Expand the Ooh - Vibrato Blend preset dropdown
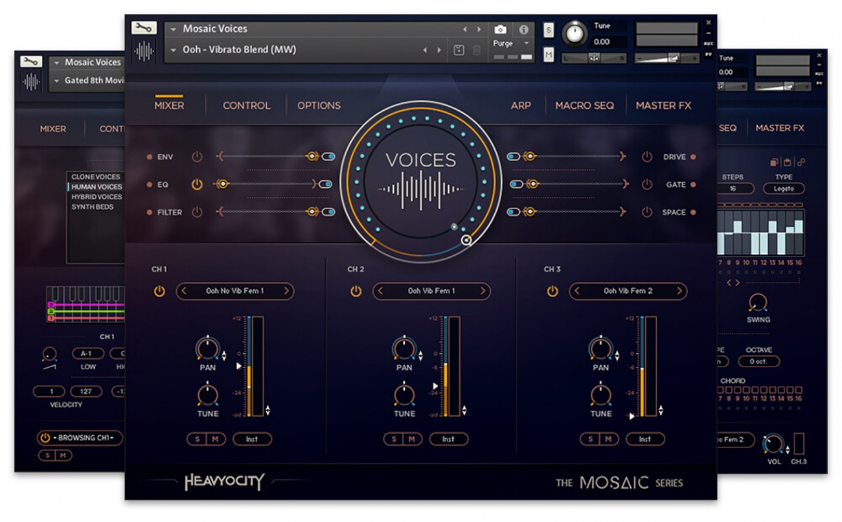 click(x=173, y=50)
